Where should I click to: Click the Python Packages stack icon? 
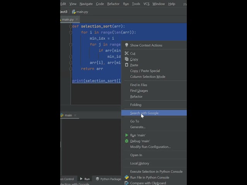pyautogui.click(x=98, y=179)
